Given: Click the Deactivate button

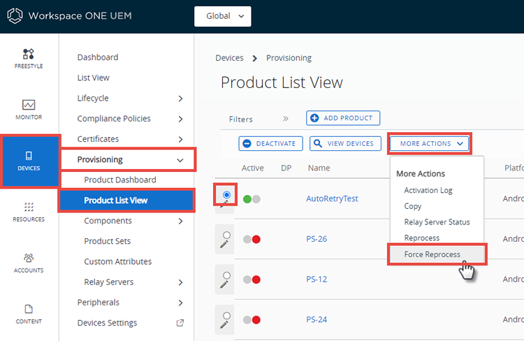Looking at the screenshot, I should [270, 143].
